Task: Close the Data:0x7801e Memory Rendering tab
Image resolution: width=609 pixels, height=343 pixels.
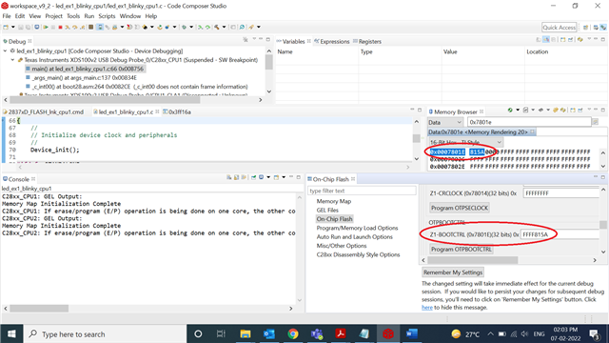Action: pos(533,131)
